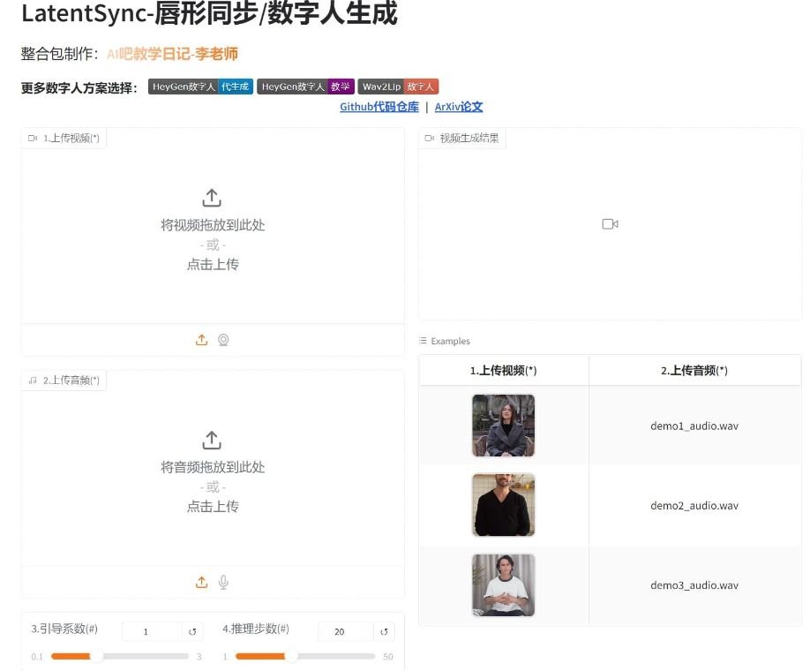
Task: Click the upload icon beneath the video drop zone
Action: 200,340
